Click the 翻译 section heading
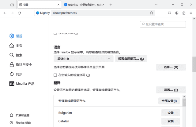The width and height of the screenshot is (196, 127). point(57,83)
